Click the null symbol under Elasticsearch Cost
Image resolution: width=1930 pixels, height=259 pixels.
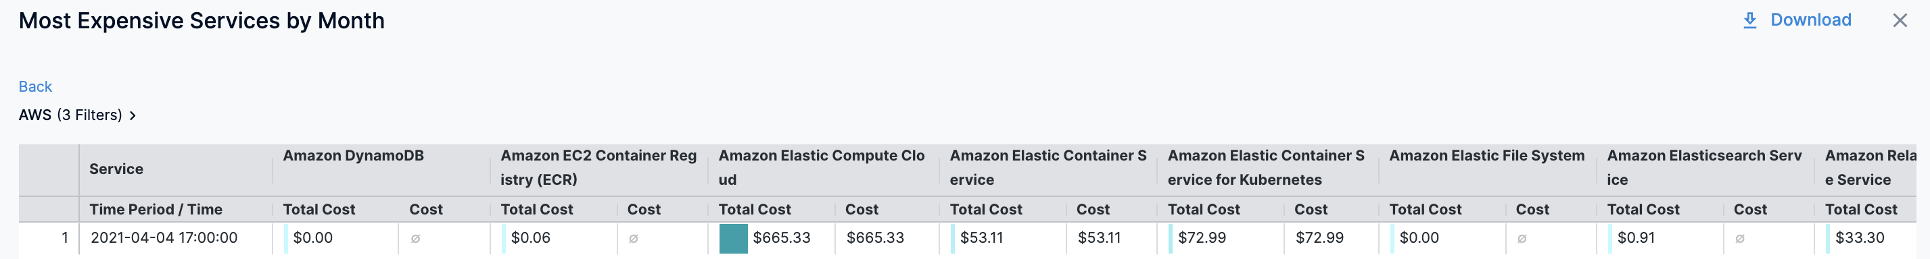click(x=1740, y=239)
